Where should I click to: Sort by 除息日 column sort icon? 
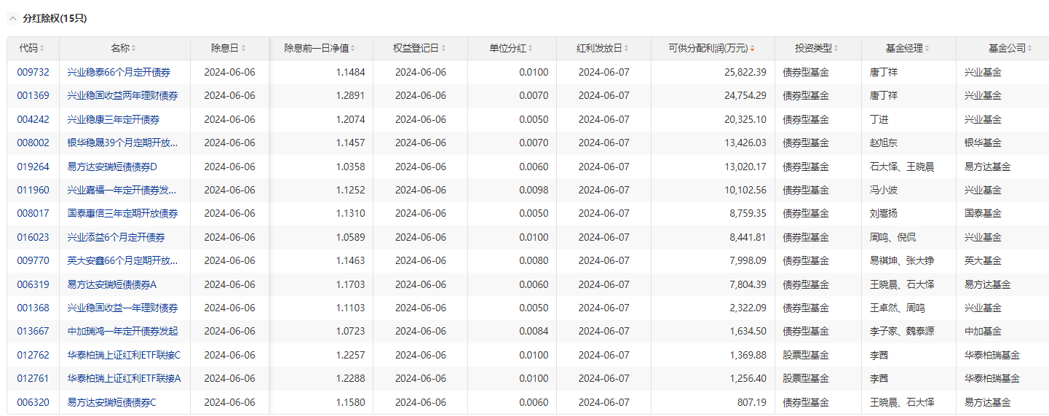(243, 49)
